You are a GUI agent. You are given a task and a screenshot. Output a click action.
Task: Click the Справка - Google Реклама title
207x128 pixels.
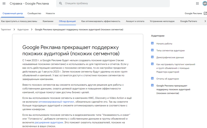pyautogui.click(x=29, y=4)
